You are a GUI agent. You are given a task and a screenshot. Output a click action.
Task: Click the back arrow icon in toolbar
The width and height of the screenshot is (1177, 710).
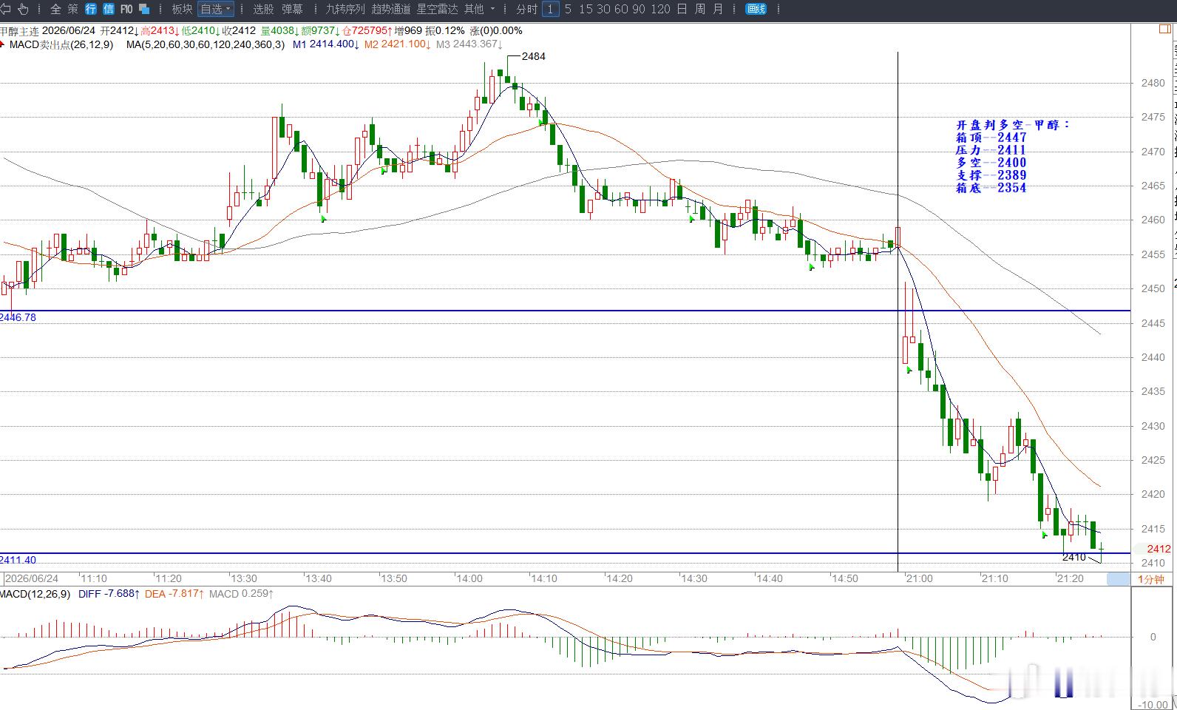(5, 9)
